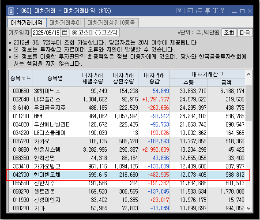Select the 두산에너빌리티 stock name
This screenshot has width=260, height=220.
(52, 124)
